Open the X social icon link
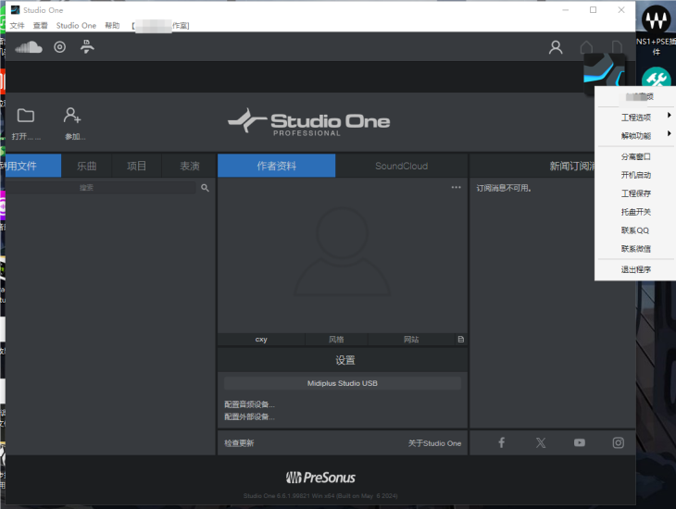This screenshot has width=676, height=509. click(x=541, y=442)
